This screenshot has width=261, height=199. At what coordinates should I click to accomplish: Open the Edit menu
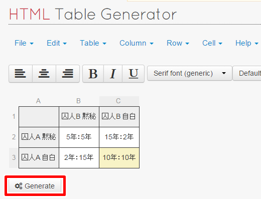point(57,43)
